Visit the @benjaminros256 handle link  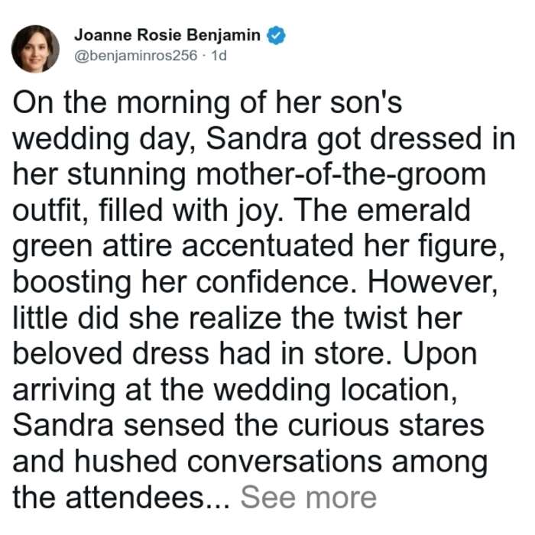pos(136,55)
